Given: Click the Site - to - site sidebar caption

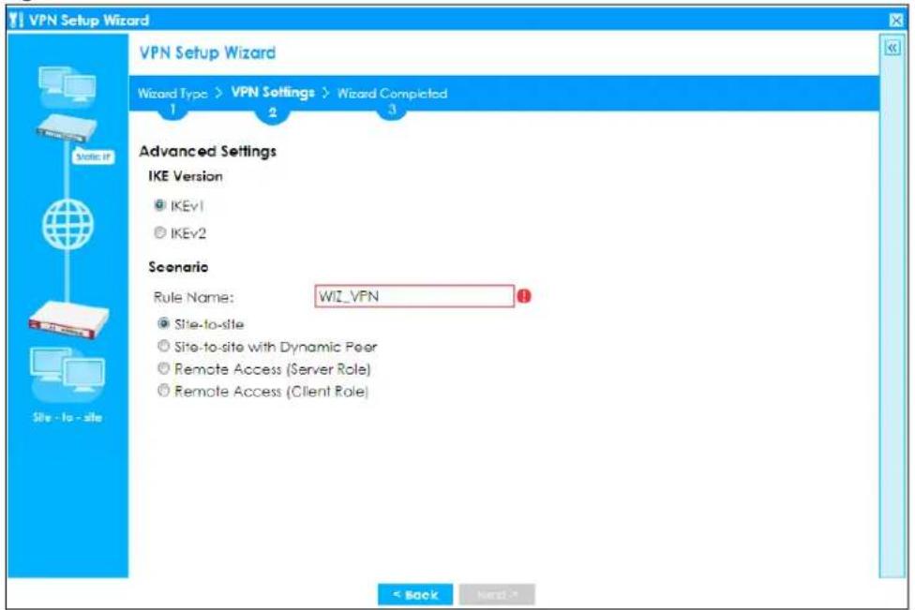Looking at the screenshot, I should (x=67, y=417).
